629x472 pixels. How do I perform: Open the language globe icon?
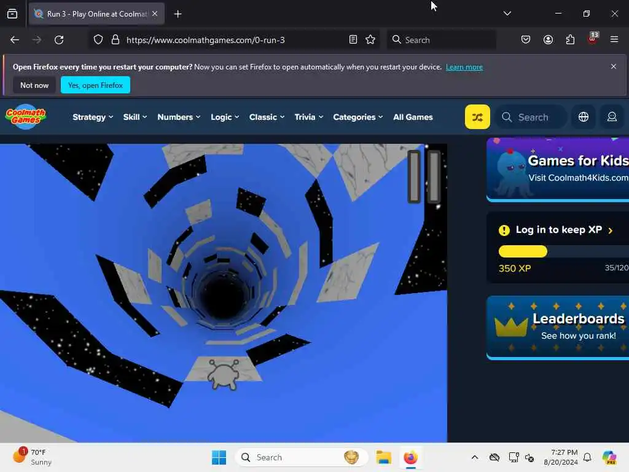(584, 117)
